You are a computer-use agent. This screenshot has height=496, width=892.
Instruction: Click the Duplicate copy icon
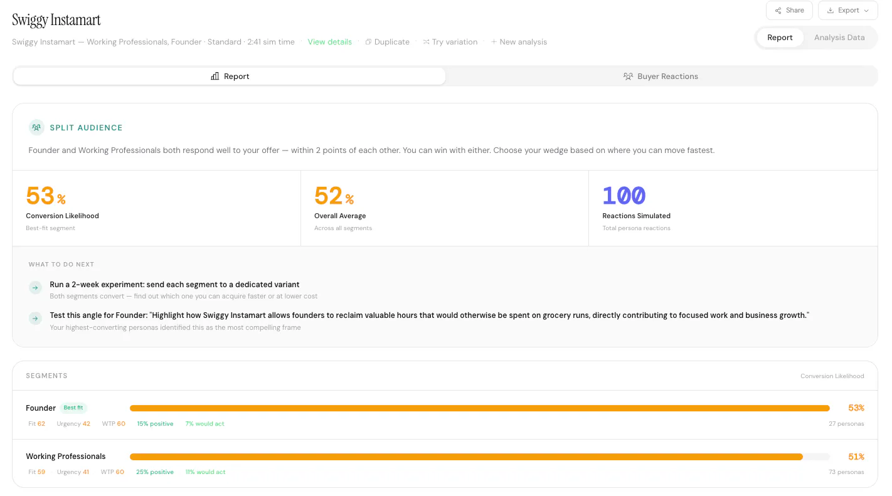(x=368, y=42)
